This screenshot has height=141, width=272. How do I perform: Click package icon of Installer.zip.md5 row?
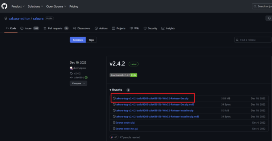pos(114,116)
